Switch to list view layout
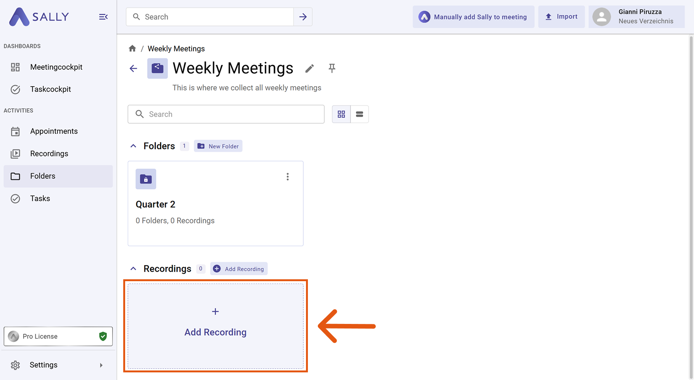 [x=359, y=114]
